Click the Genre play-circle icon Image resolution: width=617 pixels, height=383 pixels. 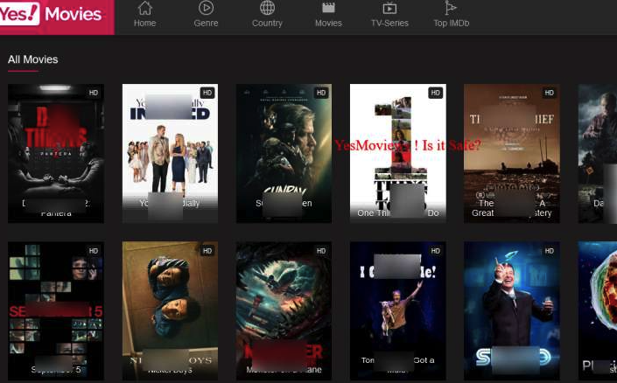click(206, 8)
